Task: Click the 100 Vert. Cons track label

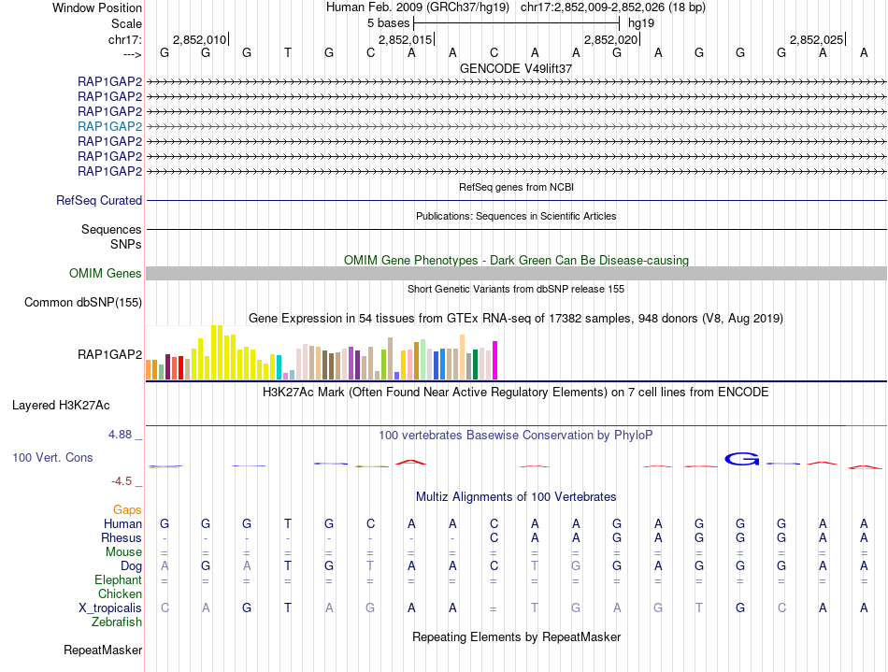Action: [x=52, y=457]
